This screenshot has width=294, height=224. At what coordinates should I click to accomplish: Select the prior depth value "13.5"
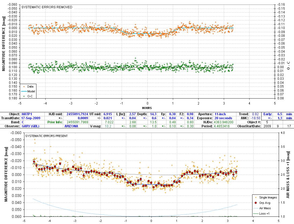(x=153, y=122)
